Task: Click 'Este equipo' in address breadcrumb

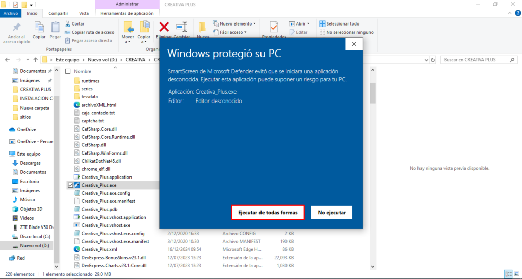Action: pos(67,60)
